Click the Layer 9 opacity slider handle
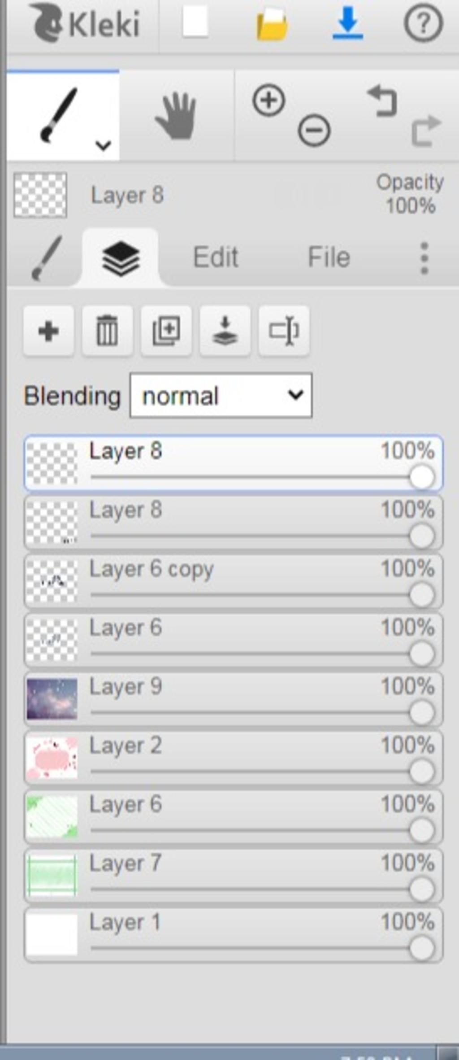This screenshot has width=459, height=1060. [x=421, y=712]
